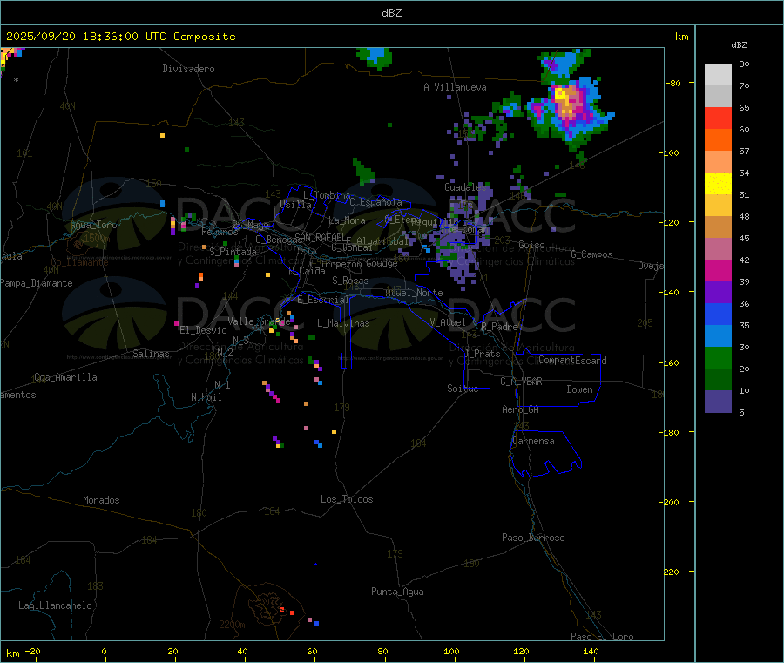Click the Salinas map label

(x=151, y=354)
